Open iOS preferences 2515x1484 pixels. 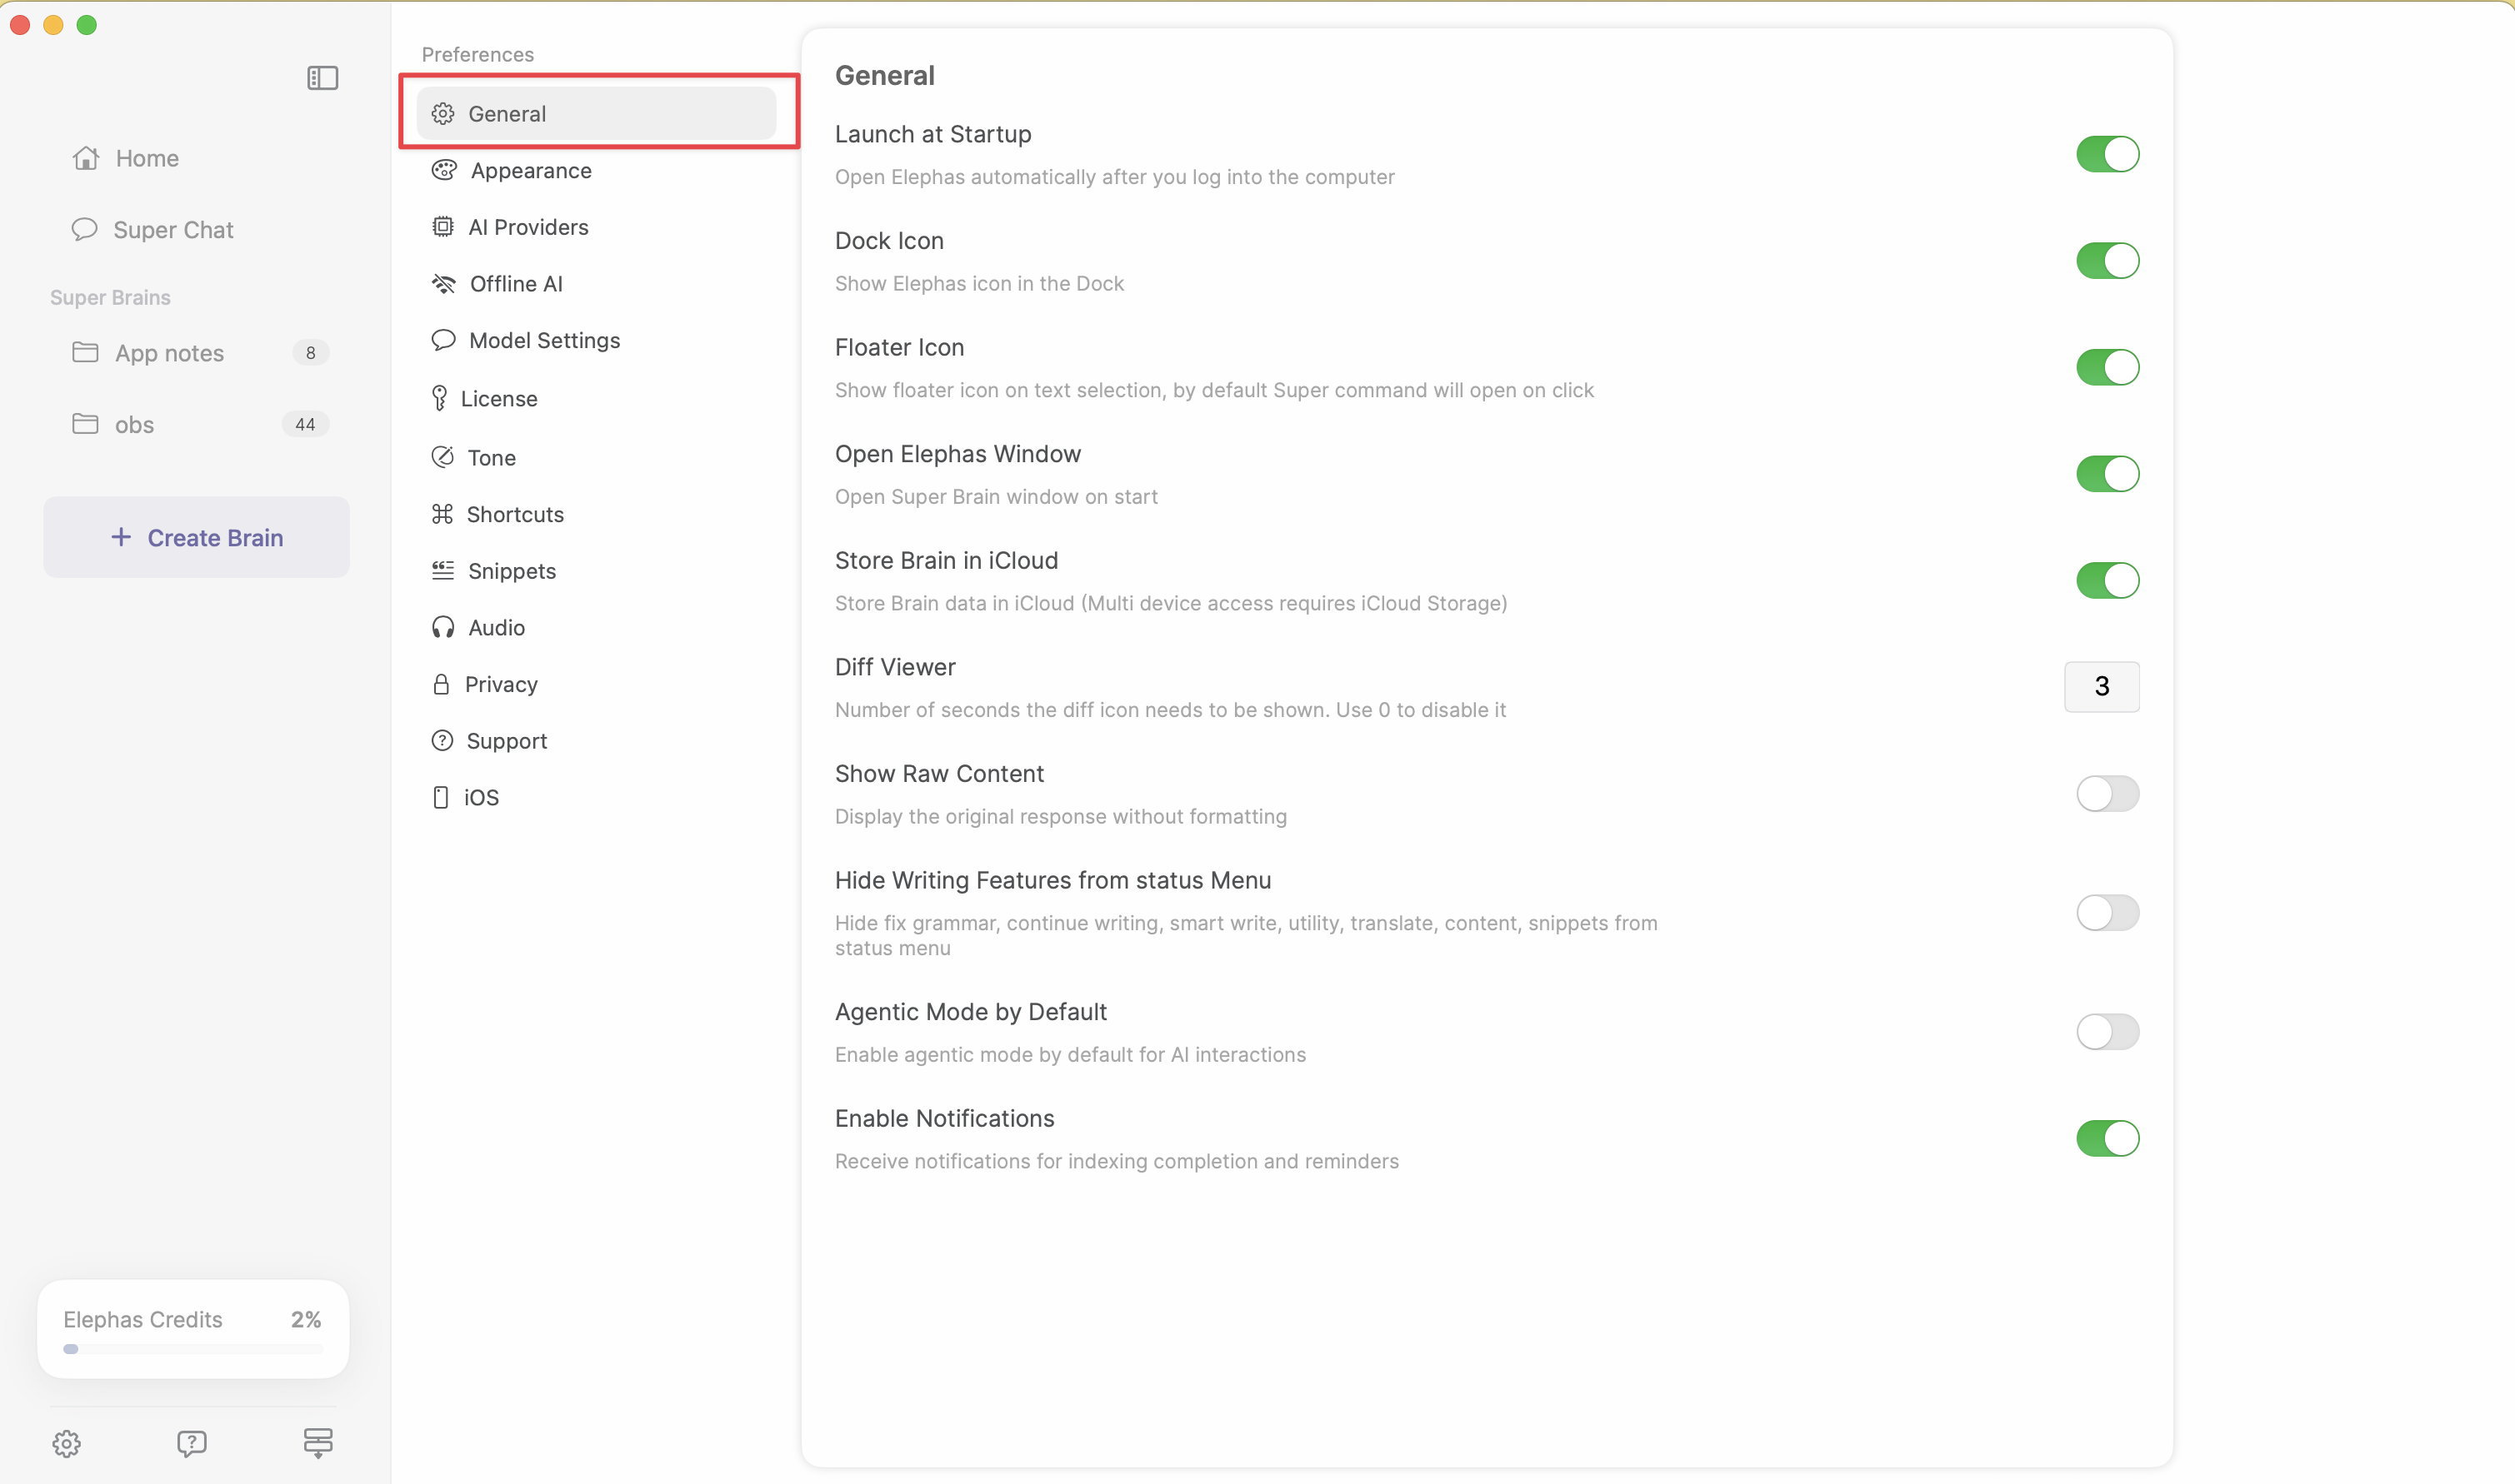pyautogui.click(x=597, y=797)
